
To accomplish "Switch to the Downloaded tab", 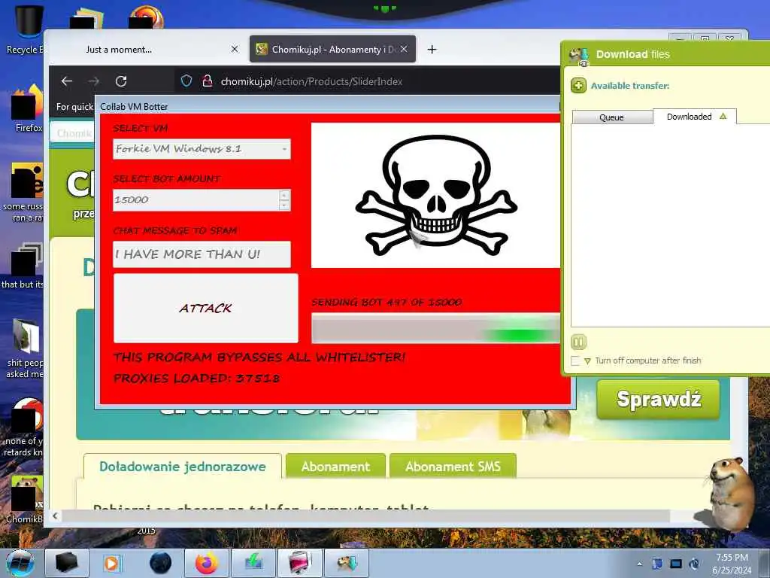I will (694, 117).
